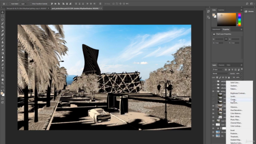Select the Path Selection tool
This screenshot has height=144, width=256.
(2, 72)
